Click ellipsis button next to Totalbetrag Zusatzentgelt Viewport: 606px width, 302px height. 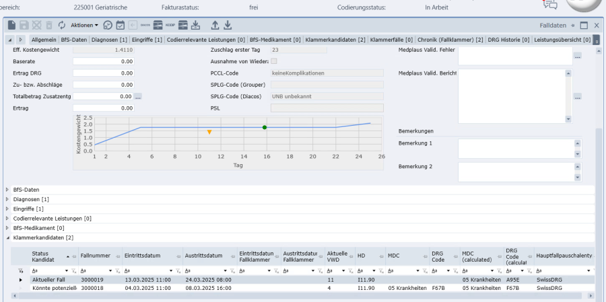click(x=138, y=97)
